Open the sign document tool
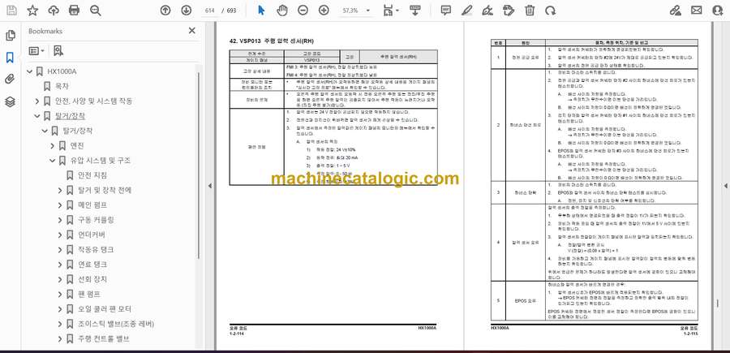 pos(487,11)
